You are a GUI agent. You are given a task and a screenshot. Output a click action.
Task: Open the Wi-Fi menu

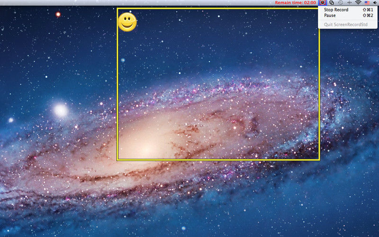point(358,3)
